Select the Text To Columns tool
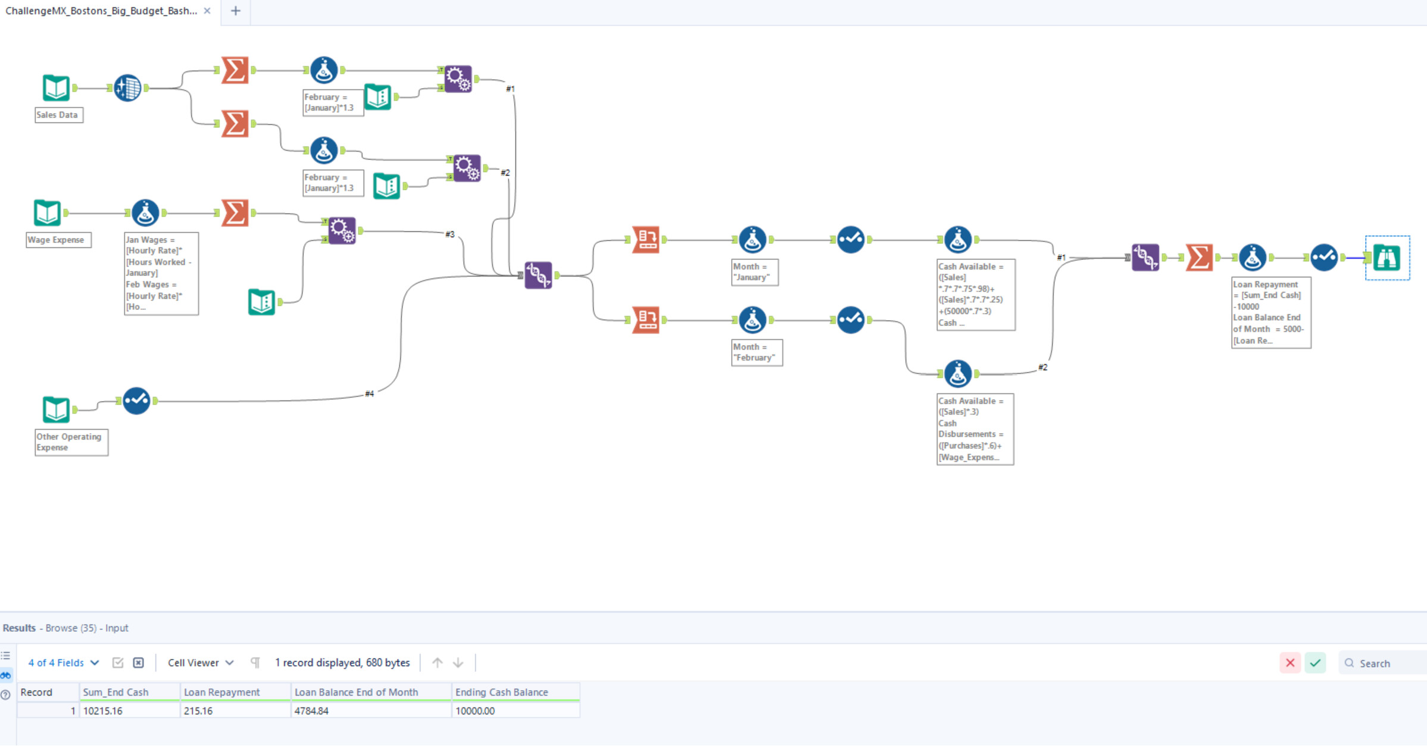The width and height of the screenshot is (1427, 746). [127, 88]
